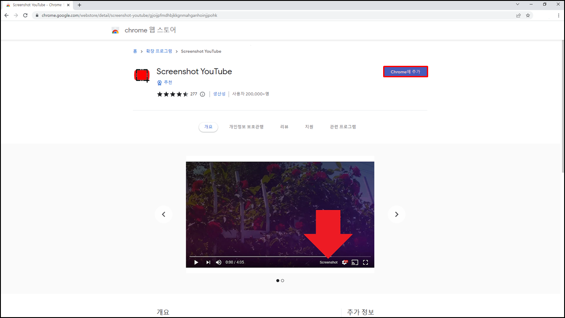Click the site lock icon in address bar
This screenshot has height=318, width=565.
pyautogui.click(x=38, y=15)
